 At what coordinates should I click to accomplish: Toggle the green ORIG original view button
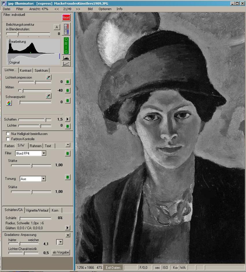click(66, 45)
